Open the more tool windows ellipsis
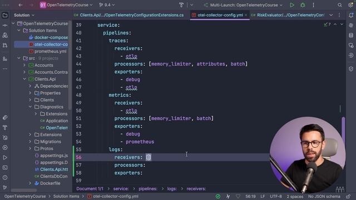 pyautogui.click(x=5, y=69)
